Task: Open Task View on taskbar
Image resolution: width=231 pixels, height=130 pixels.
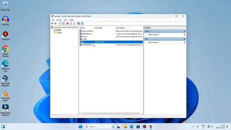Action: [119, 127]
